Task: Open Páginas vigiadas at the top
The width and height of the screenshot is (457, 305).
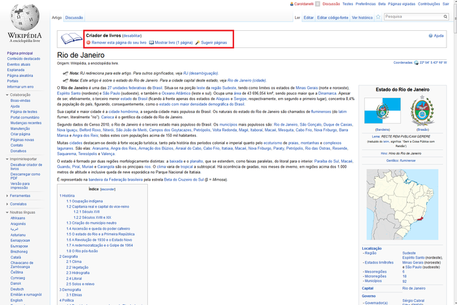Action: (x=402, y=4)
